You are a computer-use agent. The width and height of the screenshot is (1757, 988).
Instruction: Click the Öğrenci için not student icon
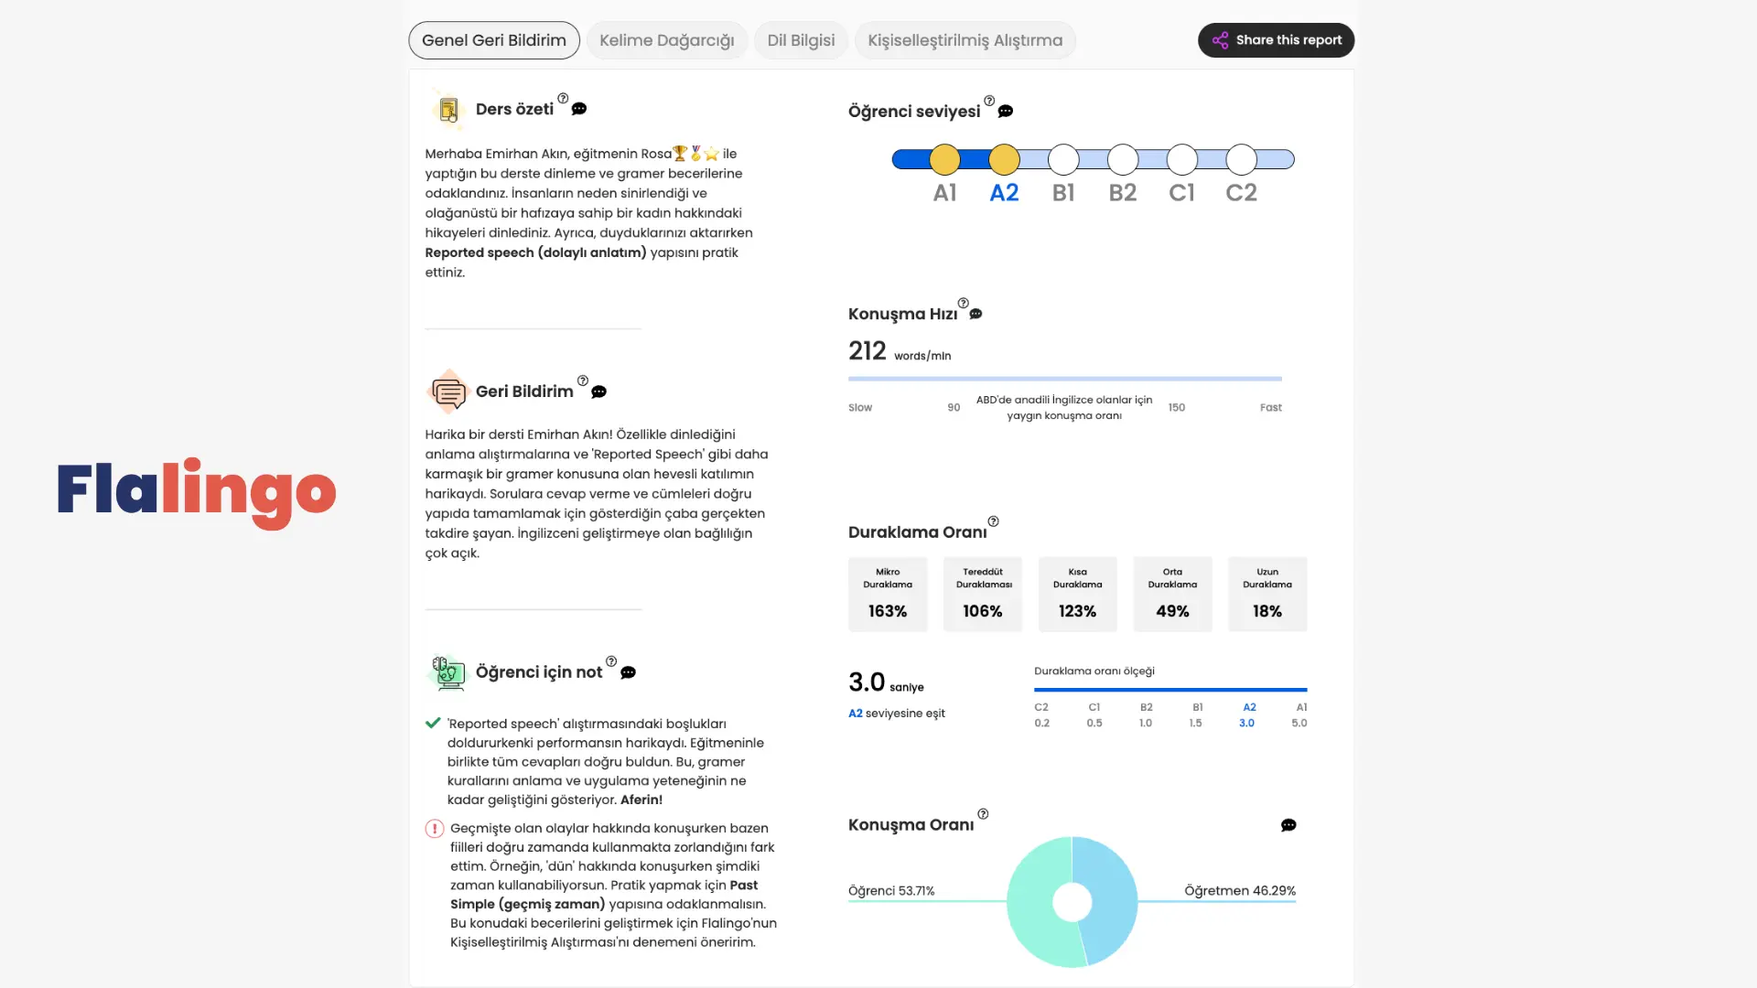(x=447, y=672)
